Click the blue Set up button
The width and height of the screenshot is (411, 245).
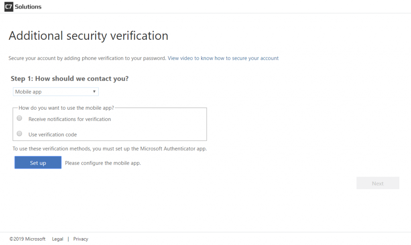38,163
